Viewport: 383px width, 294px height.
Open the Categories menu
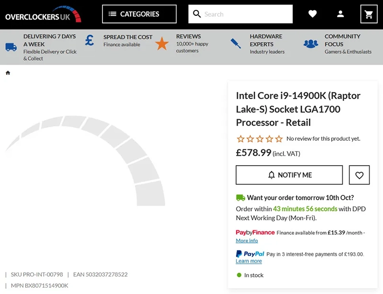[x=139, y=14]
